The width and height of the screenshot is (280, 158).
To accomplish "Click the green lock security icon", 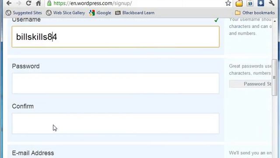I will click(49, 3).
